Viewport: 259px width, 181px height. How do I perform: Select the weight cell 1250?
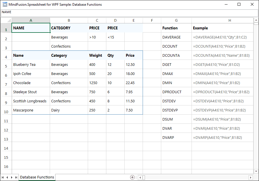(97, 83)
